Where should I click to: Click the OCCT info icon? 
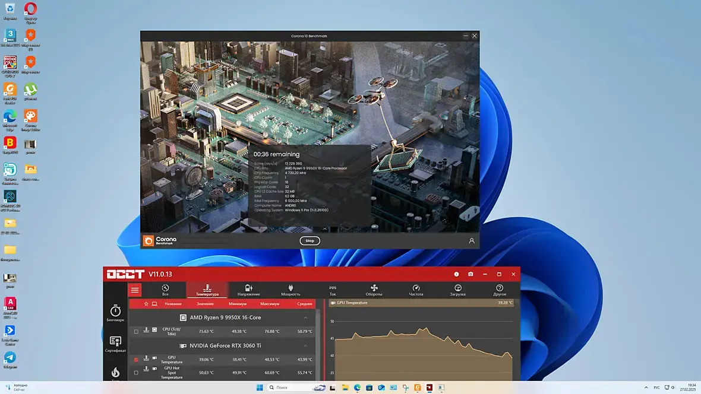click(x=456, y=274)
